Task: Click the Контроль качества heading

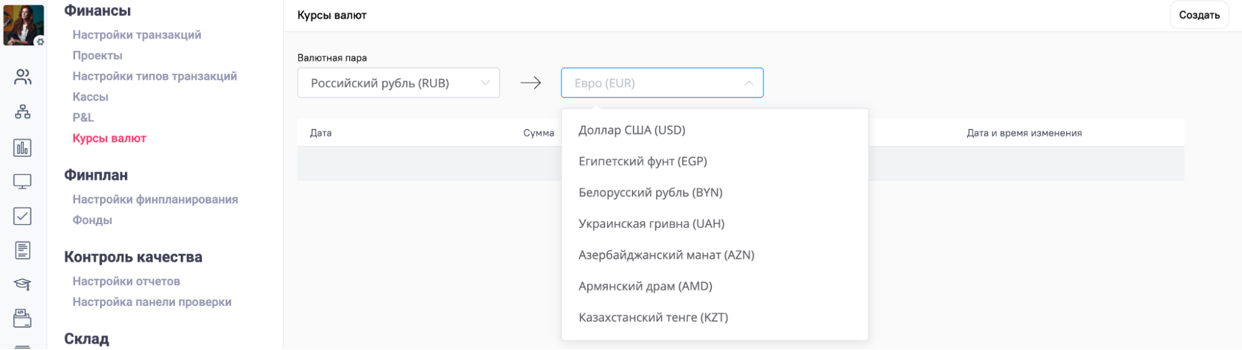Action: coord(134,257)
